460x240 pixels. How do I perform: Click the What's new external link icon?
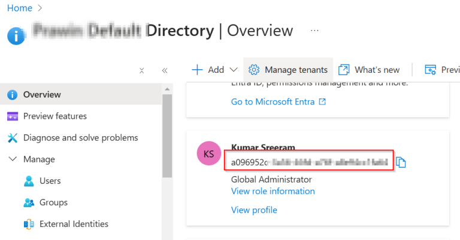click(x=344, y=70)
